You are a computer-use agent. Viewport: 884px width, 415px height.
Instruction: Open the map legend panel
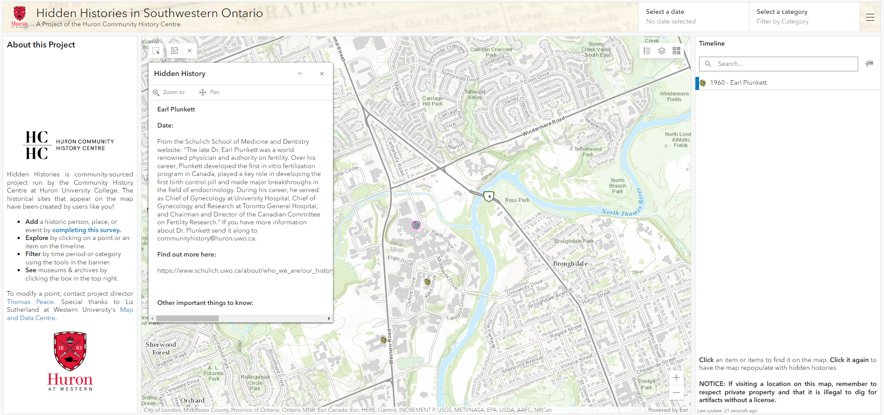tap(647, 51)
